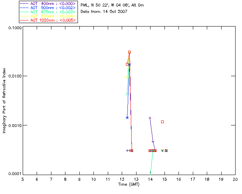The height and width of the screenshot is (194, 242).
Task: Click the isolated red square marker near time 15
Action: tap(162, 122)
